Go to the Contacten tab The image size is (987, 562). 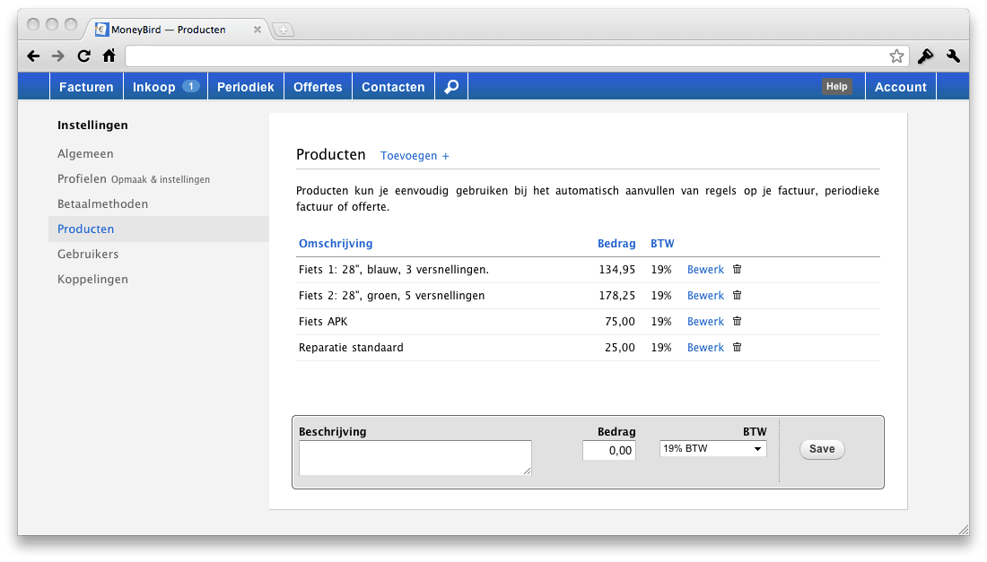[x=393, y=87]
